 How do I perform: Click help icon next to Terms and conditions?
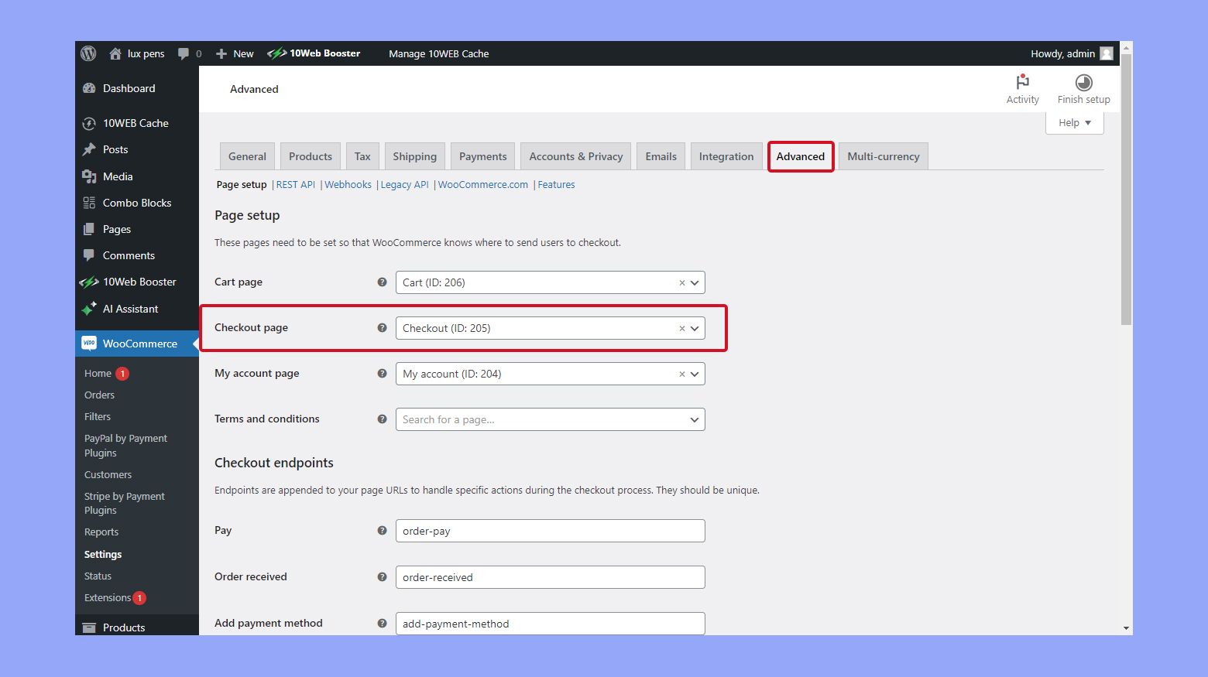click(x=382, y=419)
